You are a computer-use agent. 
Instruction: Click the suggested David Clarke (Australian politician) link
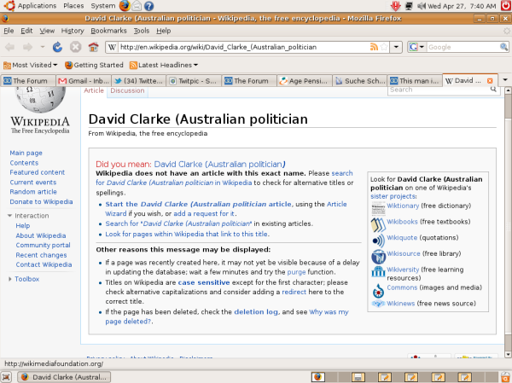[x=220, y=164]
